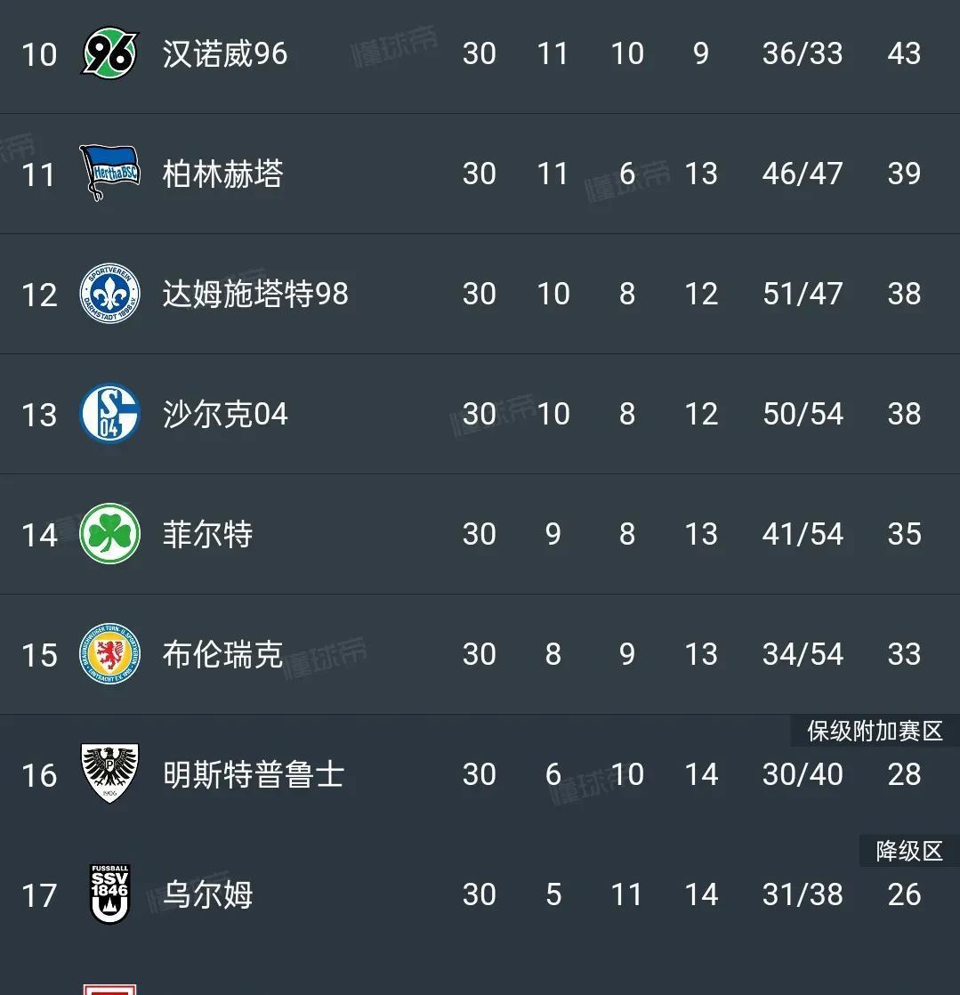Select the Schalke 04 blue crest
Viewport: 960px width, 995px height.
[110, 414]
